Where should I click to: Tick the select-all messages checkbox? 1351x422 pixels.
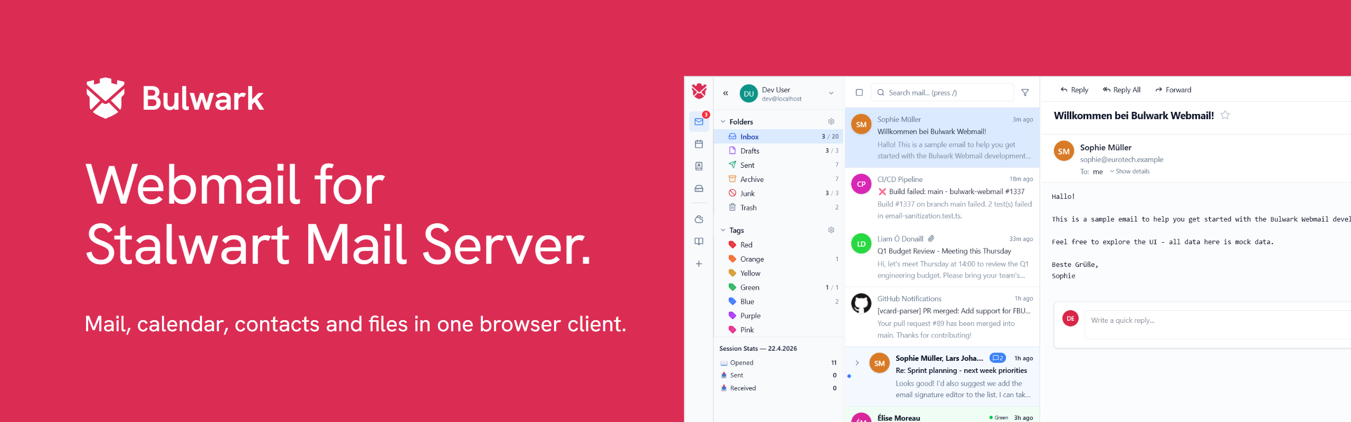(859, 93)
